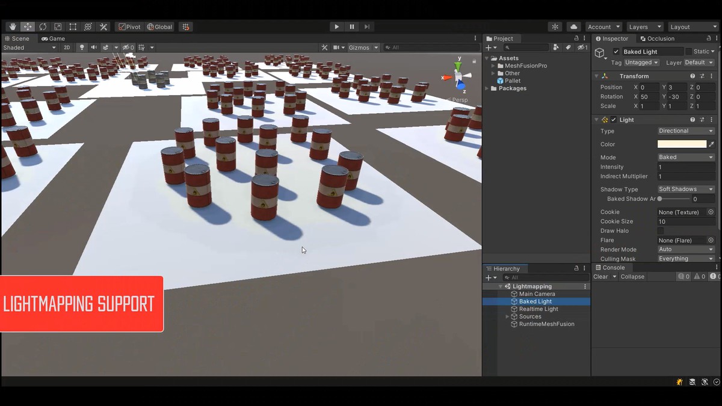722x406 pixels.
Task: Toggle scene effects (skybox/fog)
Action: (x=105, y=48)
